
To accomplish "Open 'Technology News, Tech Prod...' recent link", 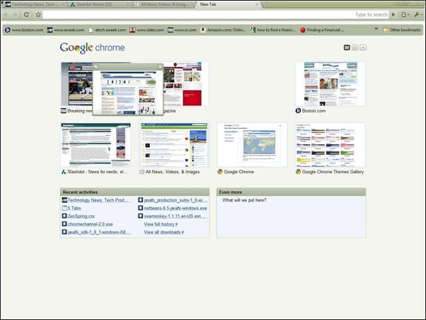I will pos(99,200).
